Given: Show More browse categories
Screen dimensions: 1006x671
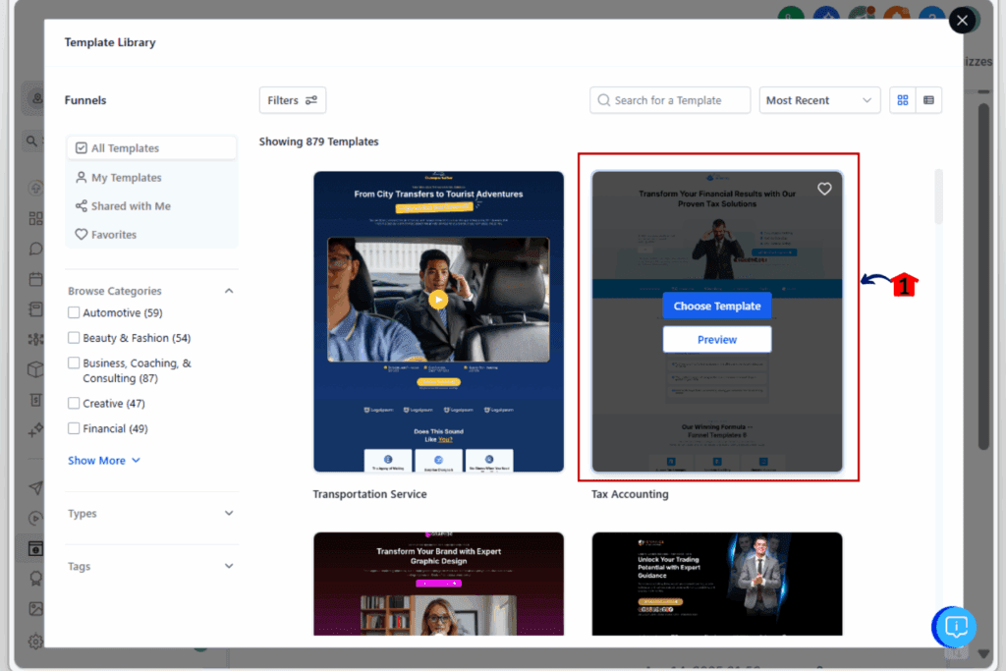Looking at the screenshot, I should click(104, 461).
